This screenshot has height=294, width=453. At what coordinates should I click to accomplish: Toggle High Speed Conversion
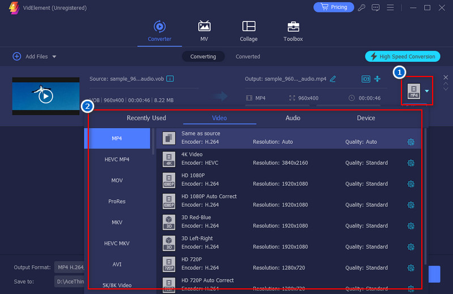(x=403, y=57)
